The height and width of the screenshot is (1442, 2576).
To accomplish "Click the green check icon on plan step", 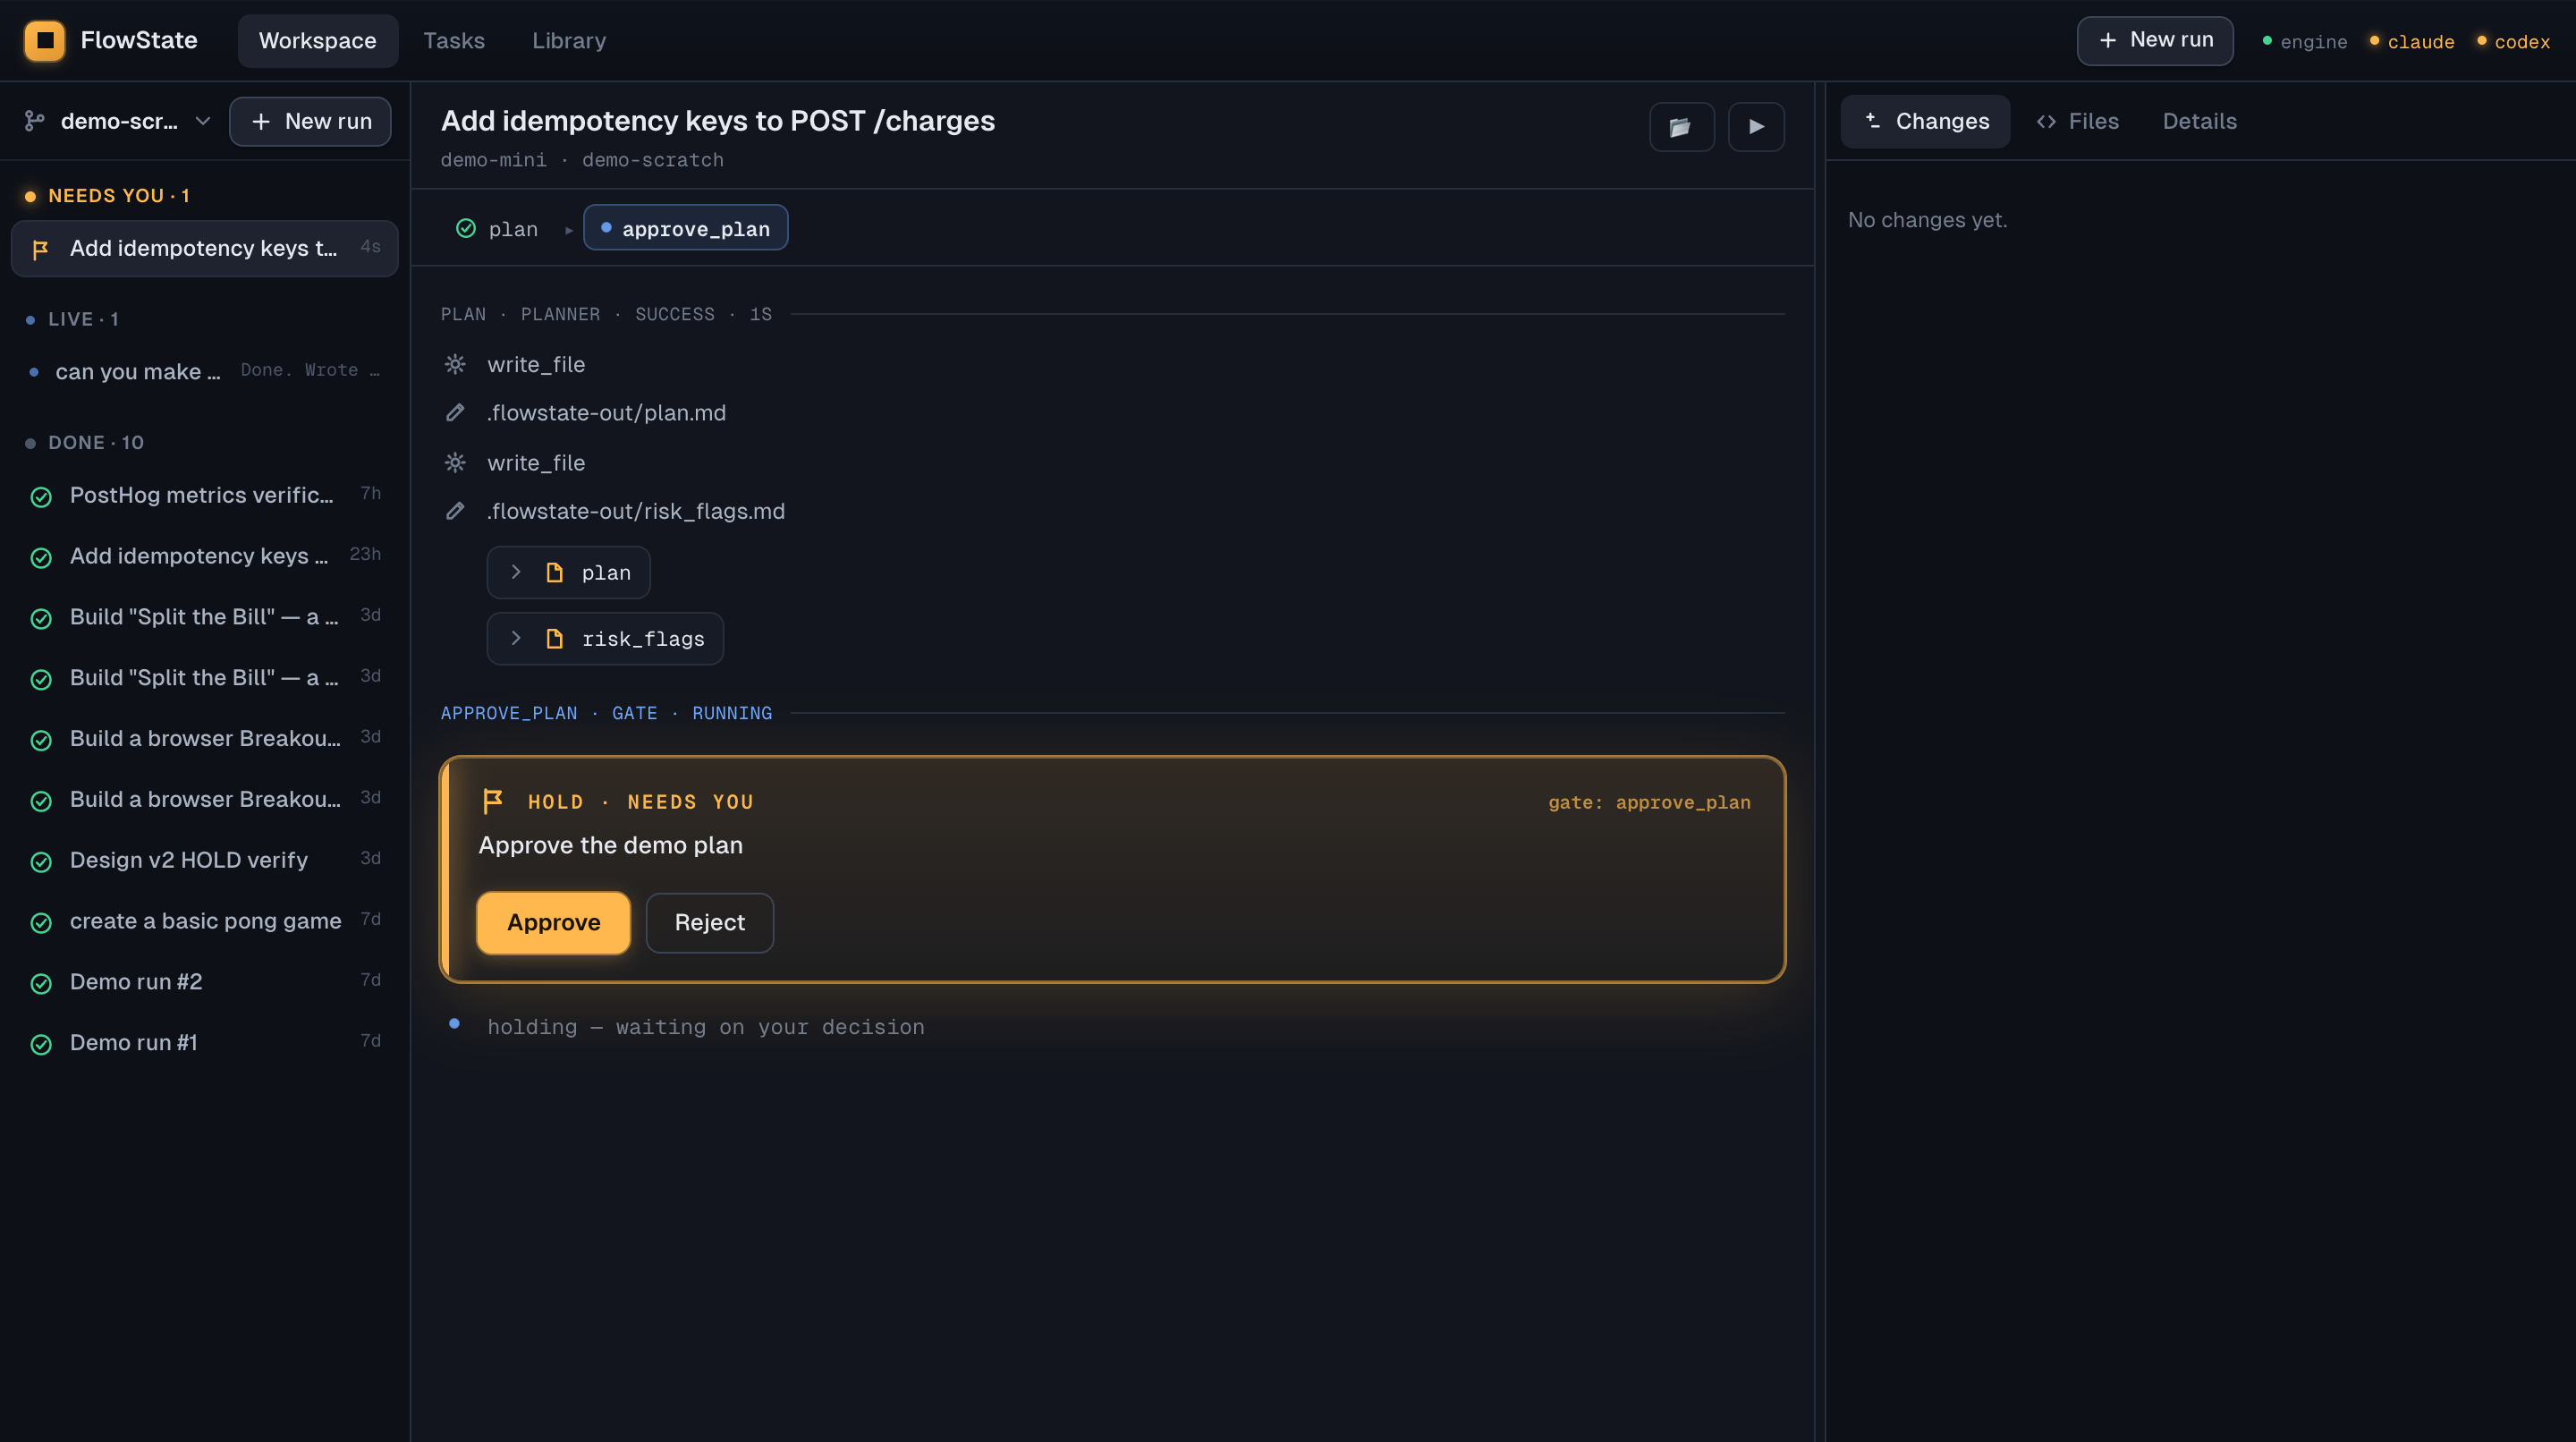I will coord(466,228).
